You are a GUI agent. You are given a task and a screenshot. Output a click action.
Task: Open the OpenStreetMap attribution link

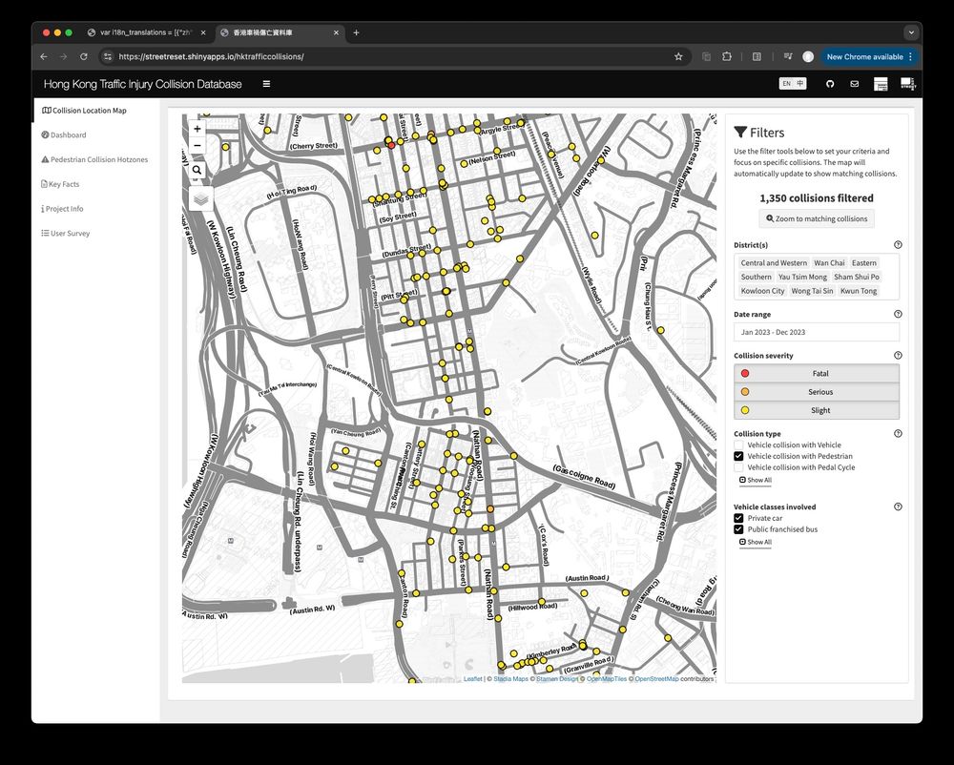coord(656,678)
